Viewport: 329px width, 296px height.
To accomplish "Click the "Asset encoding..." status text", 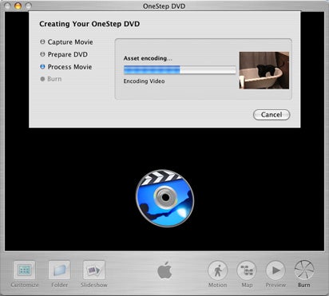I will [148, 58].
